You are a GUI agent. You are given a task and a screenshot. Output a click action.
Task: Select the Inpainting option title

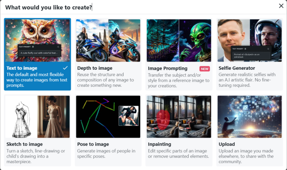(160, 144)
